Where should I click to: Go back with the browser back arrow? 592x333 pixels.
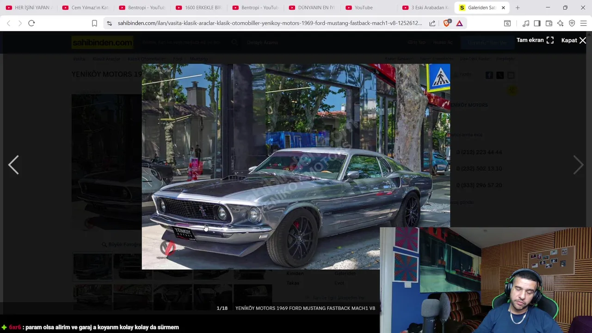(8, 23)
